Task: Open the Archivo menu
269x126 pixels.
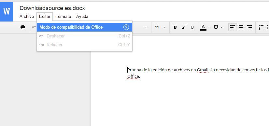Action: pyautogui.click(x=27, y=17)
